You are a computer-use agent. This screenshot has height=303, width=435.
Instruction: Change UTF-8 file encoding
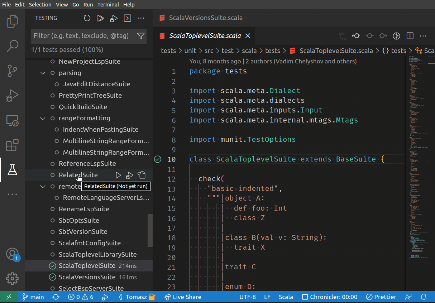248,297
